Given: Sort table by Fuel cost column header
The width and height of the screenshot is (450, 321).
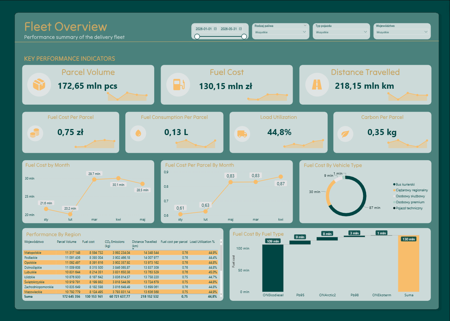Looking at the screenshot, I should 88,242.
